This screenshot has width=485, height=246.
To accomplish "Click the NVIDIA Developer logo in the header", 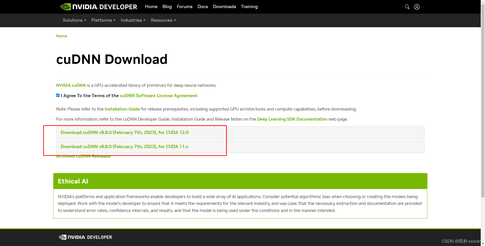I will (99, 7).
